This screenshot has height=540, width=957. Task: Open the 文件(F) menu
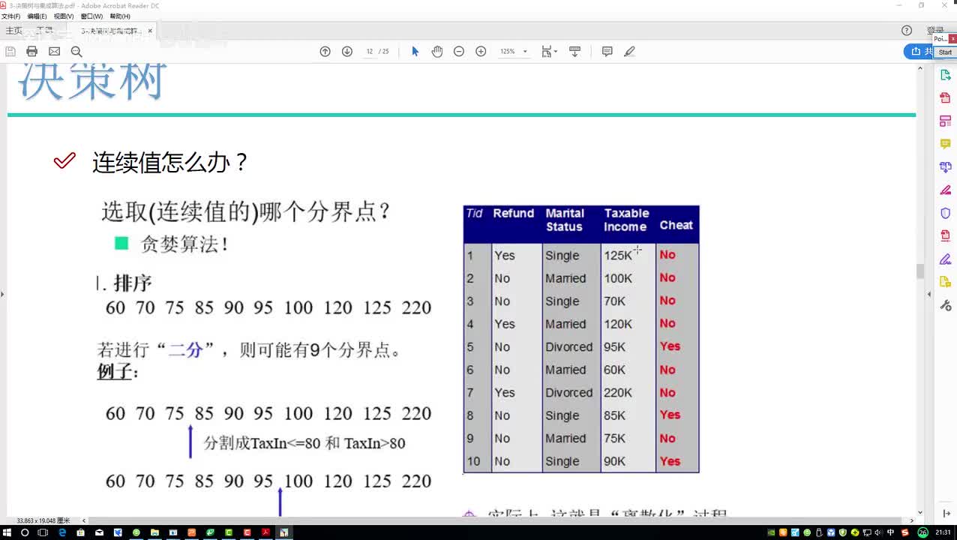(10, 16)
